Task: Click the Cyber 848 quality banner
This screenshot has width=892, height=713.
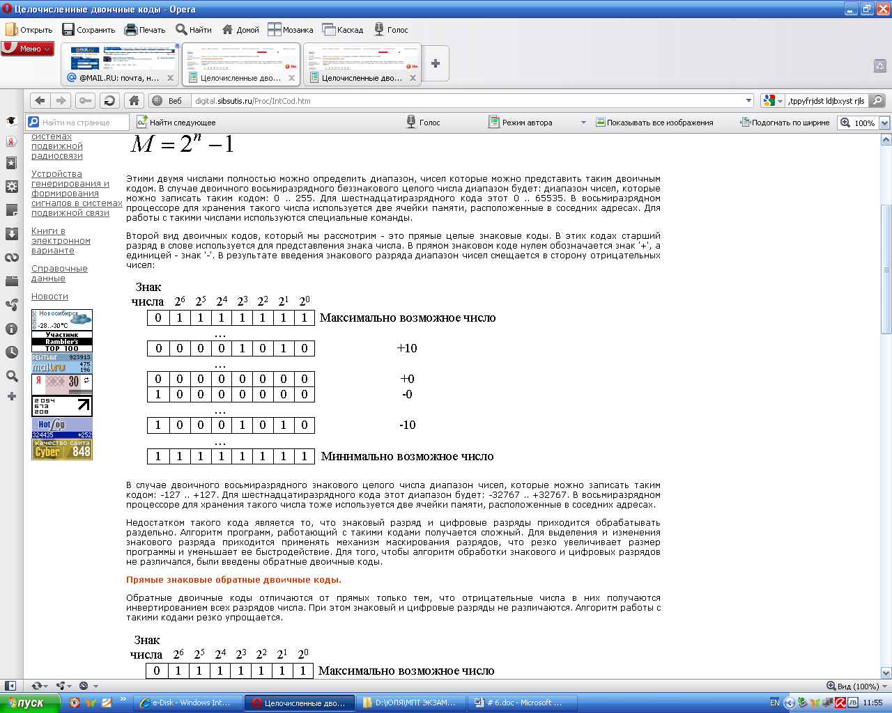Action: (62, 449)
